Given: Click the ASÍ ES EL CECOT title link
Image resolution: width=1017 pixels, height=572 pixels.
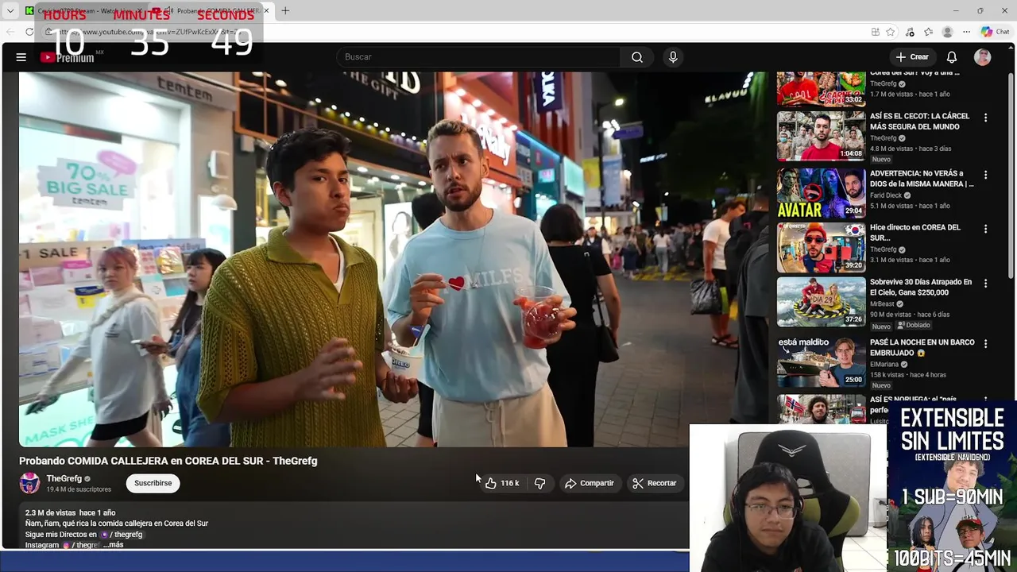Looking at the screenshot, I should [919, 121].
